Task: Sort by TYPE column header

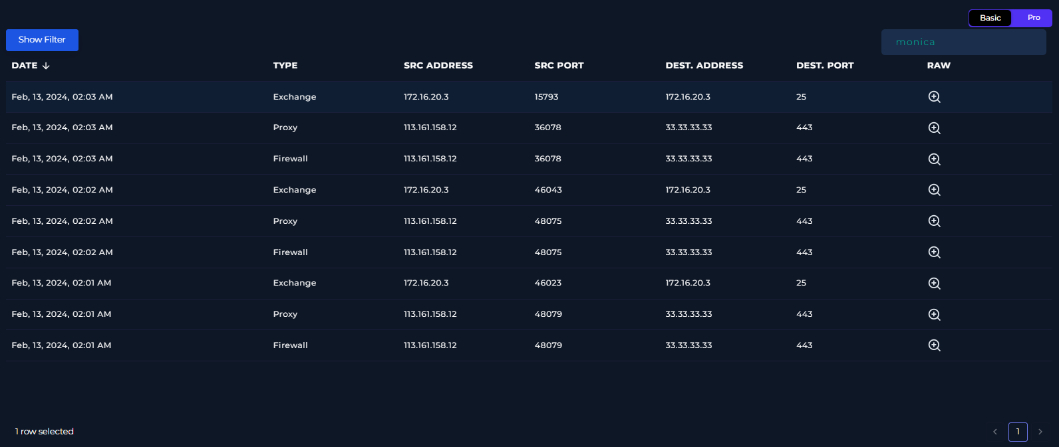Action: click(x=285, y=66)
